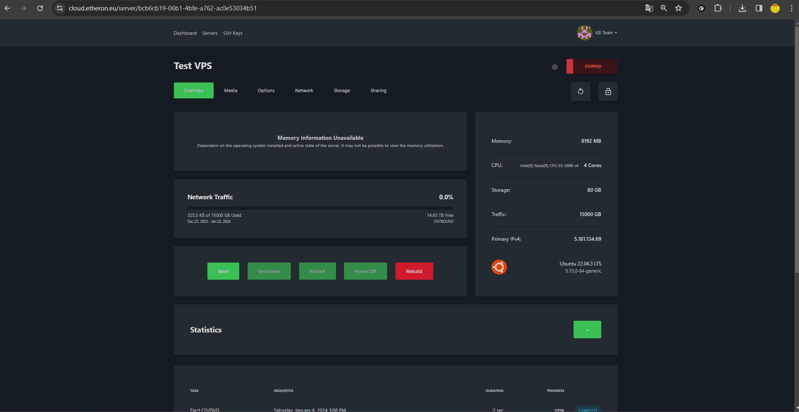Expand the Statistics section chevron
Image resolution: width=799 pixels, height=412 pixels.
[x=587, y=330]
